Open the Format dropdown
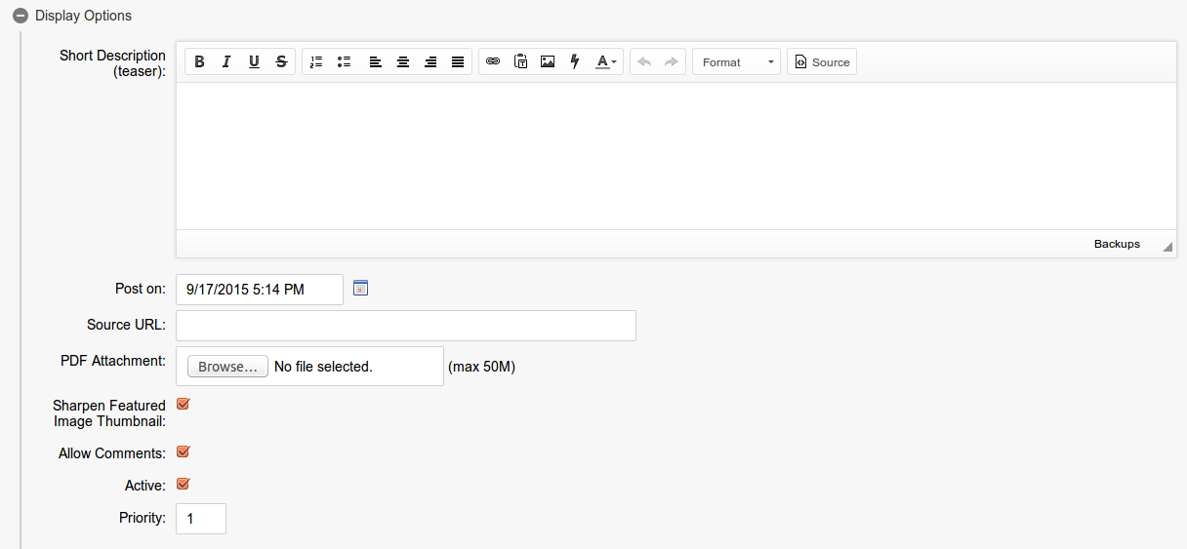Viewport: 1187px width, 549px height. [x=736, y=62]
